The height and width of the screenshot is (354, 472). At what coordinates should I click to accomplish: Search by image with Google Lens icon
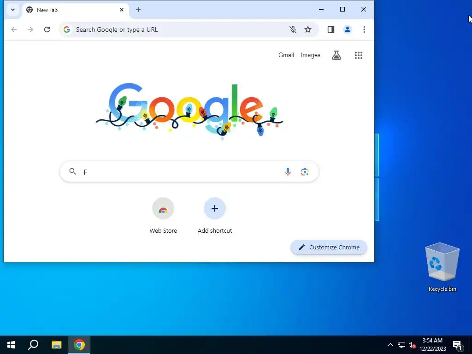pos(305,171)
